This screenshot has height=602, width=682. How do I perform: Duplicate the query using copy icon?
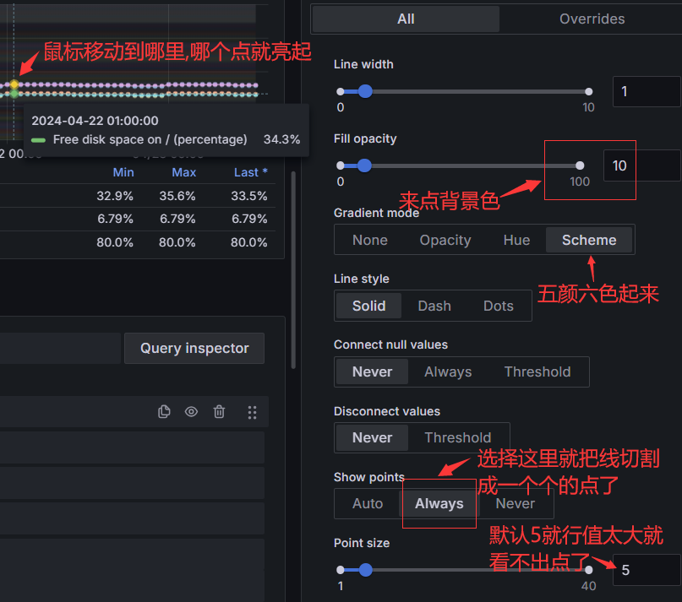(x=164, y=412)
